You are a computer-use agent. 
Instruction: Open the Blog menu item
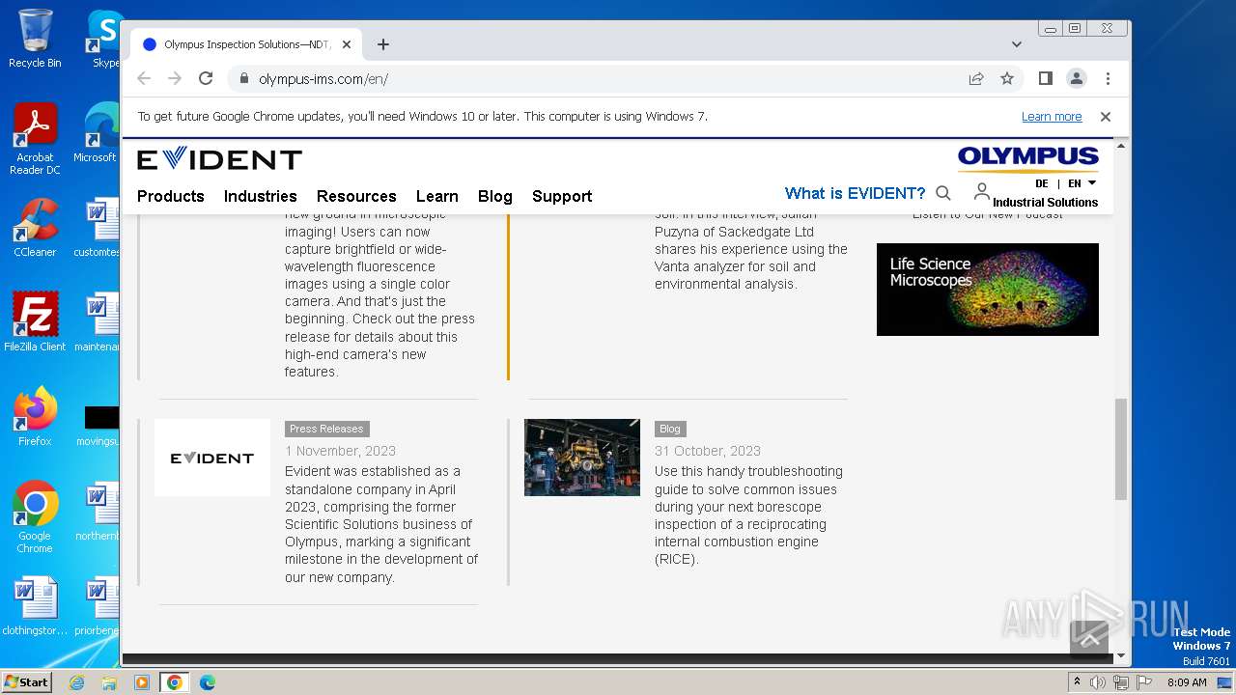(495, 196)
